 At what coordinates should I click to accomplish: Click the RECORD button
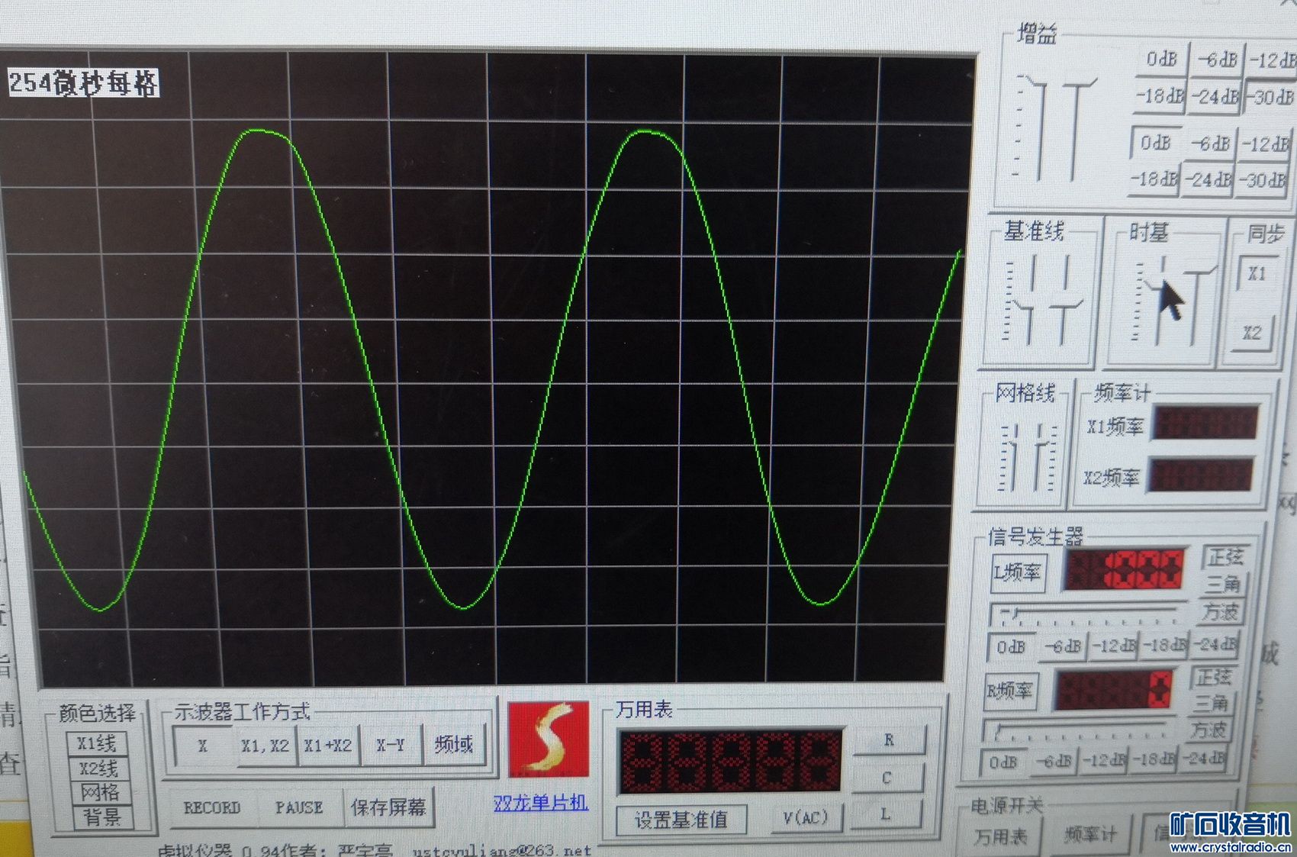coord(212,807)
